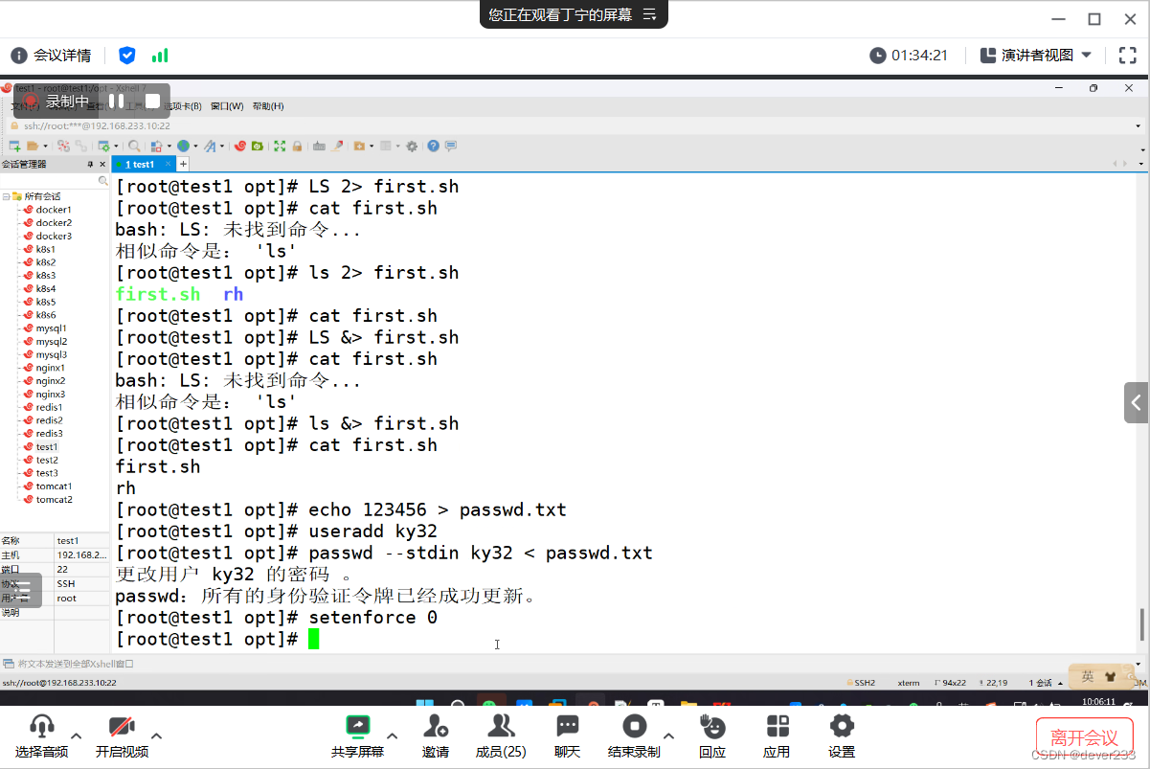Expand audio options arrow
This screenshot has height=769, width=1150.
(77, 736)
